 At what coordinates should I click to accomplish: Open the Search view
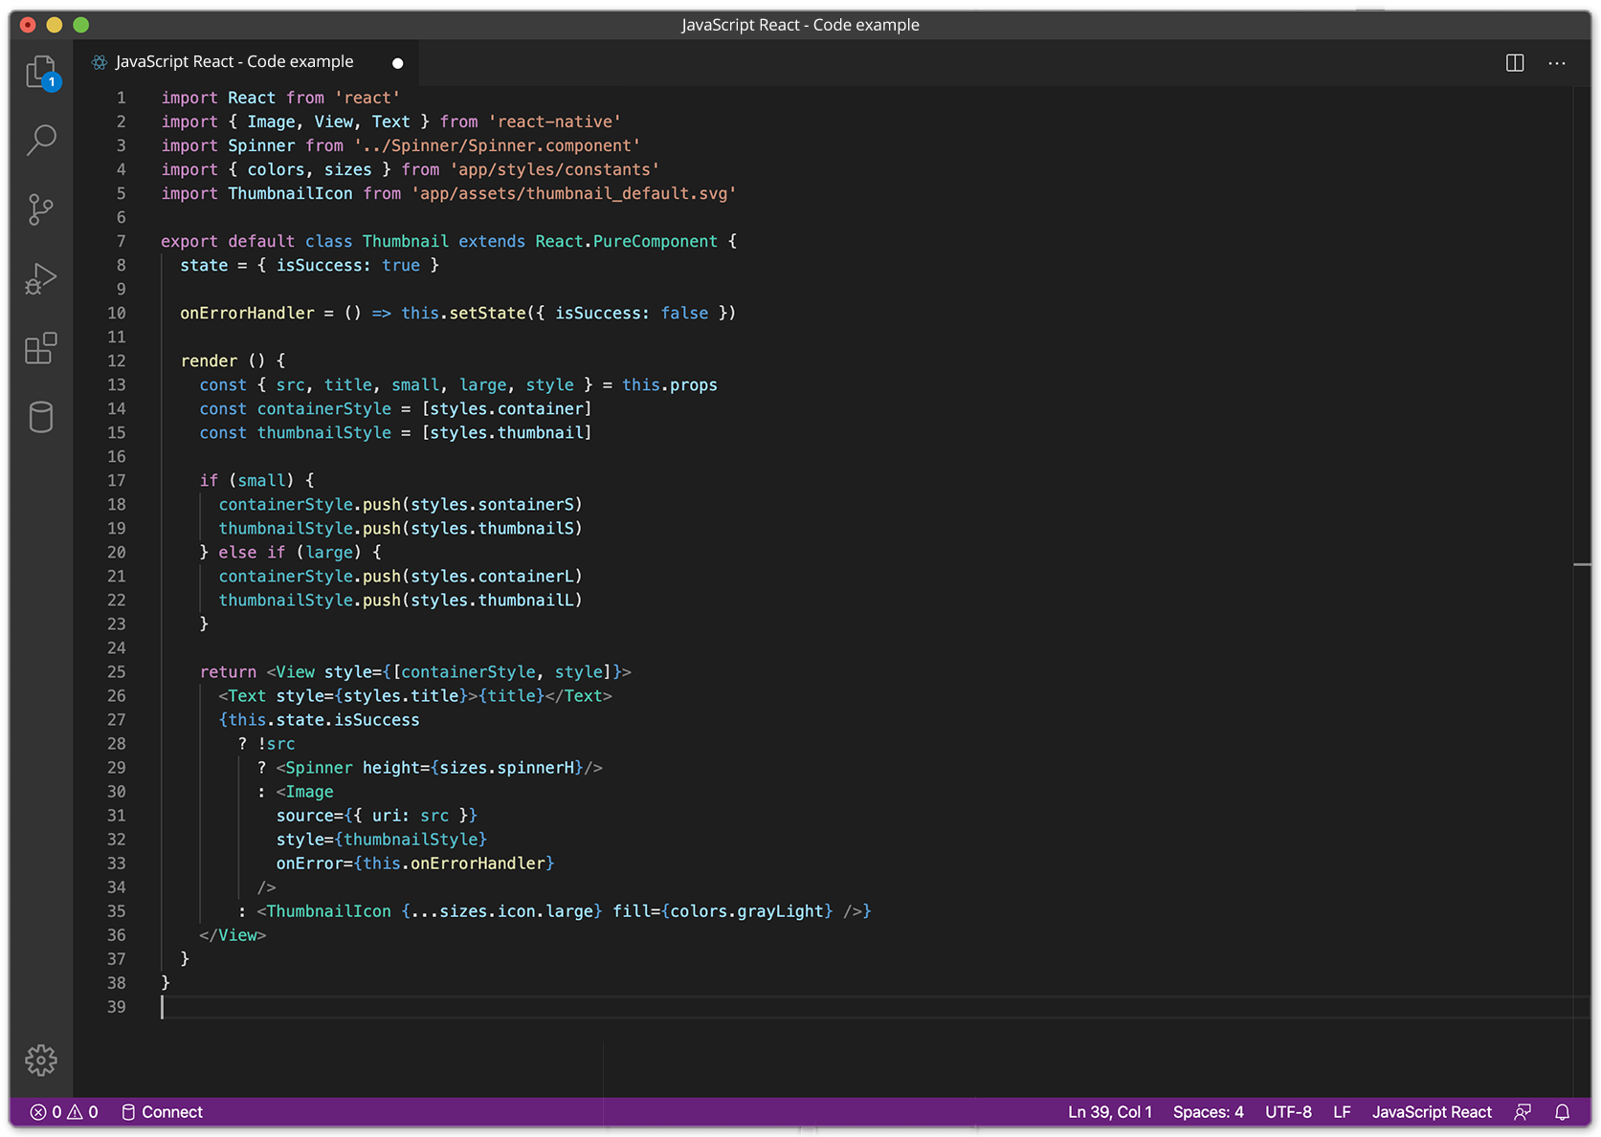point(41,140)
